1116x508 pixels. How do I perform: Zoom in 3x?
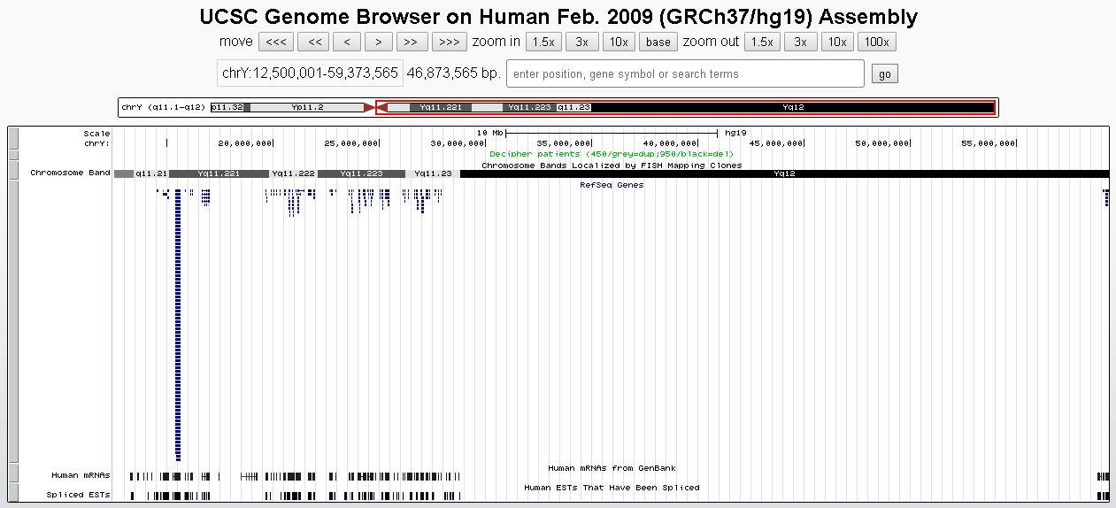tap(581, 42)
